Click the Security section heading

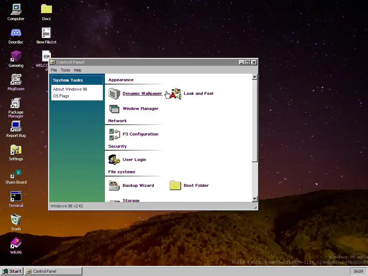pos(118,147)
